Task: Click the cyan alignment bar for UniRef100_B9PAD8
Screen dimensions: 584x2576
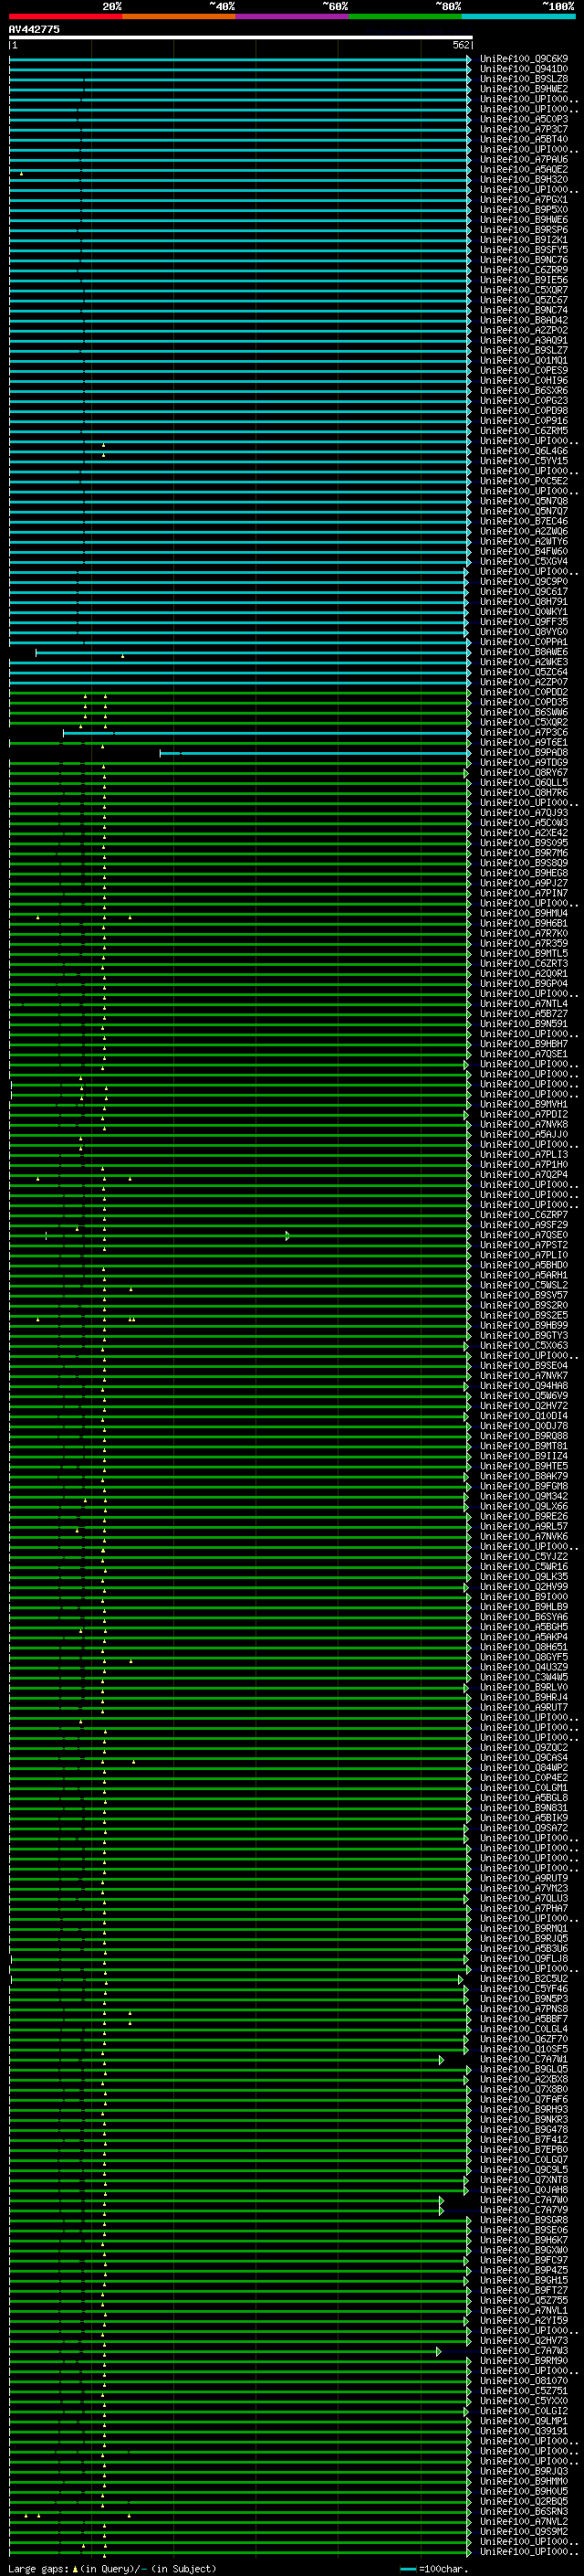Action: 315,752
